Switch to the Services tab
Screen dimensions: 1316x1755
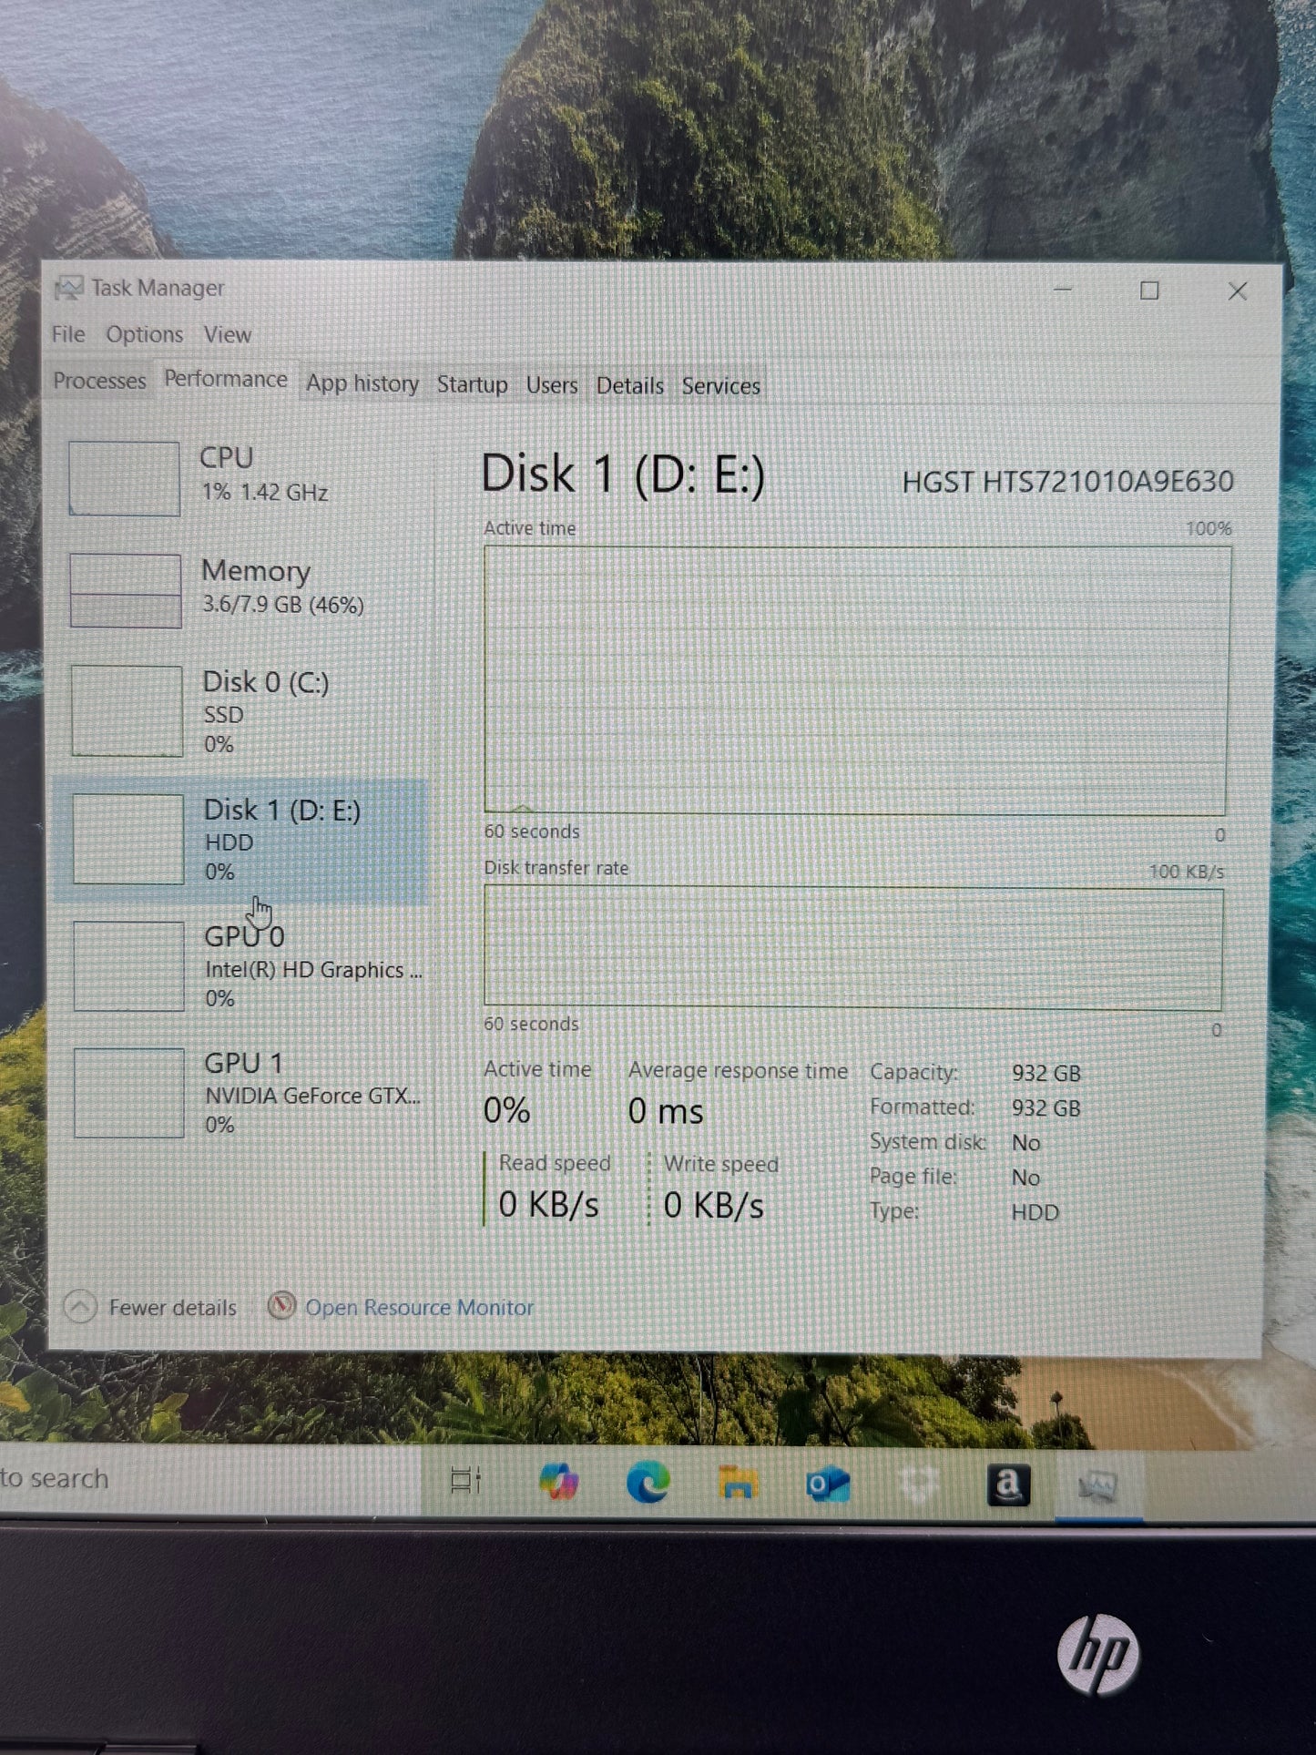point(720,386)
